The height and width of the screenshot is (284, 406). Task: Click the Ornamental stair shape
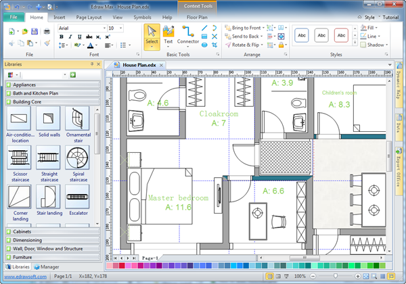pyautogui.click(x=78, y=120)
